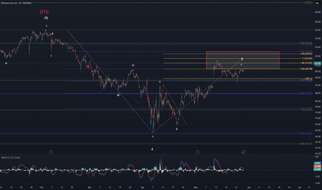Click the 1.5 (216.02) Fibonacci level label
Image resolution: width=322 pixels, height=190 pixels.
pos(307,58)
